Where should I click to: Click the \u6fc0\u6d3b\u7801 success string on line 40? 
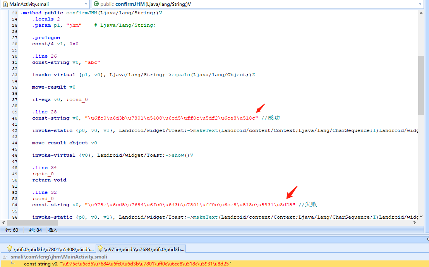(171, 118)
